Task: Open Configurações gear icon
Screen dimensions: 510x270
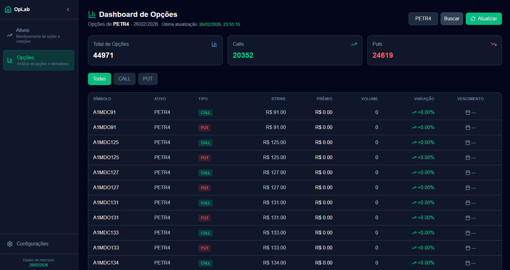Action: [x=10, y=244]
